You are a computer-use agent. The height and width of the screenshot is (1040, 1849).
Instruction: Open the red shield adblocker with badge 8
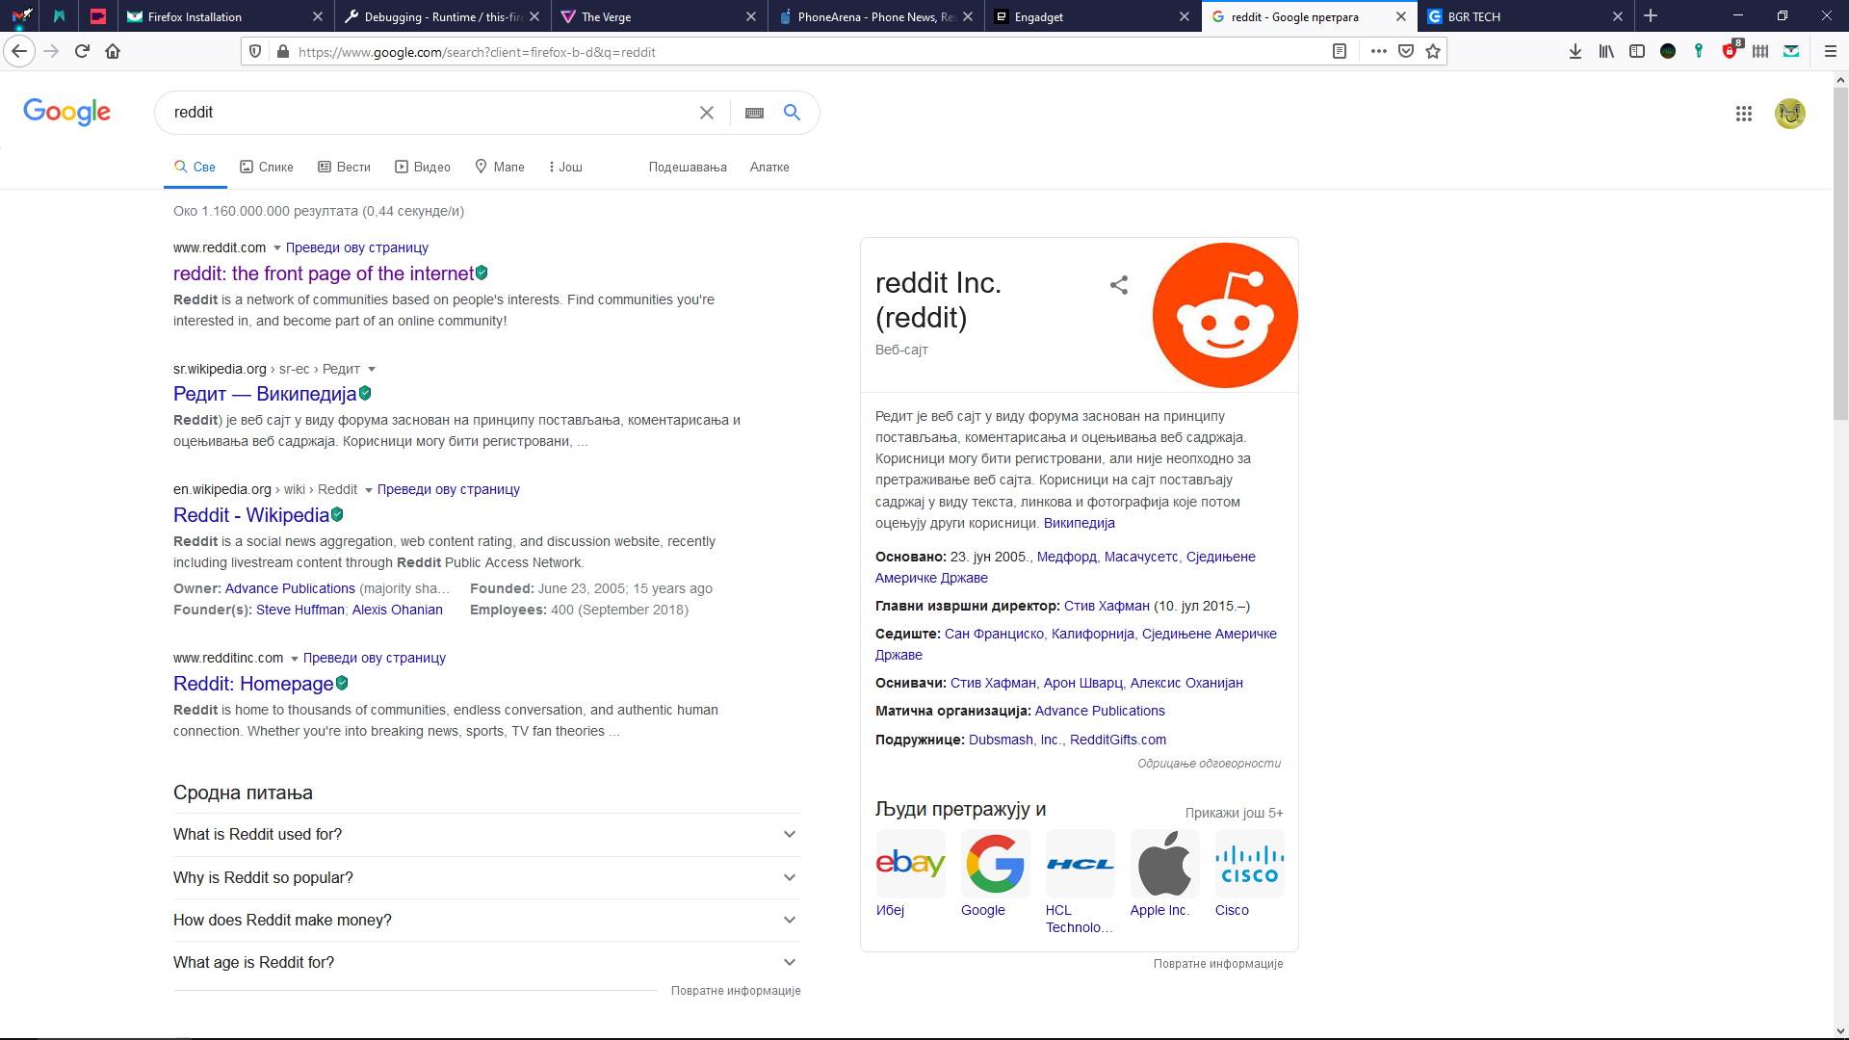pyautogui.click(x=1729, y=51)
